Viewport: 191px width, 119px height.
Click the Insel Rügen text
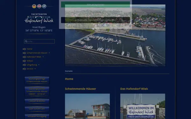point(39,27)
